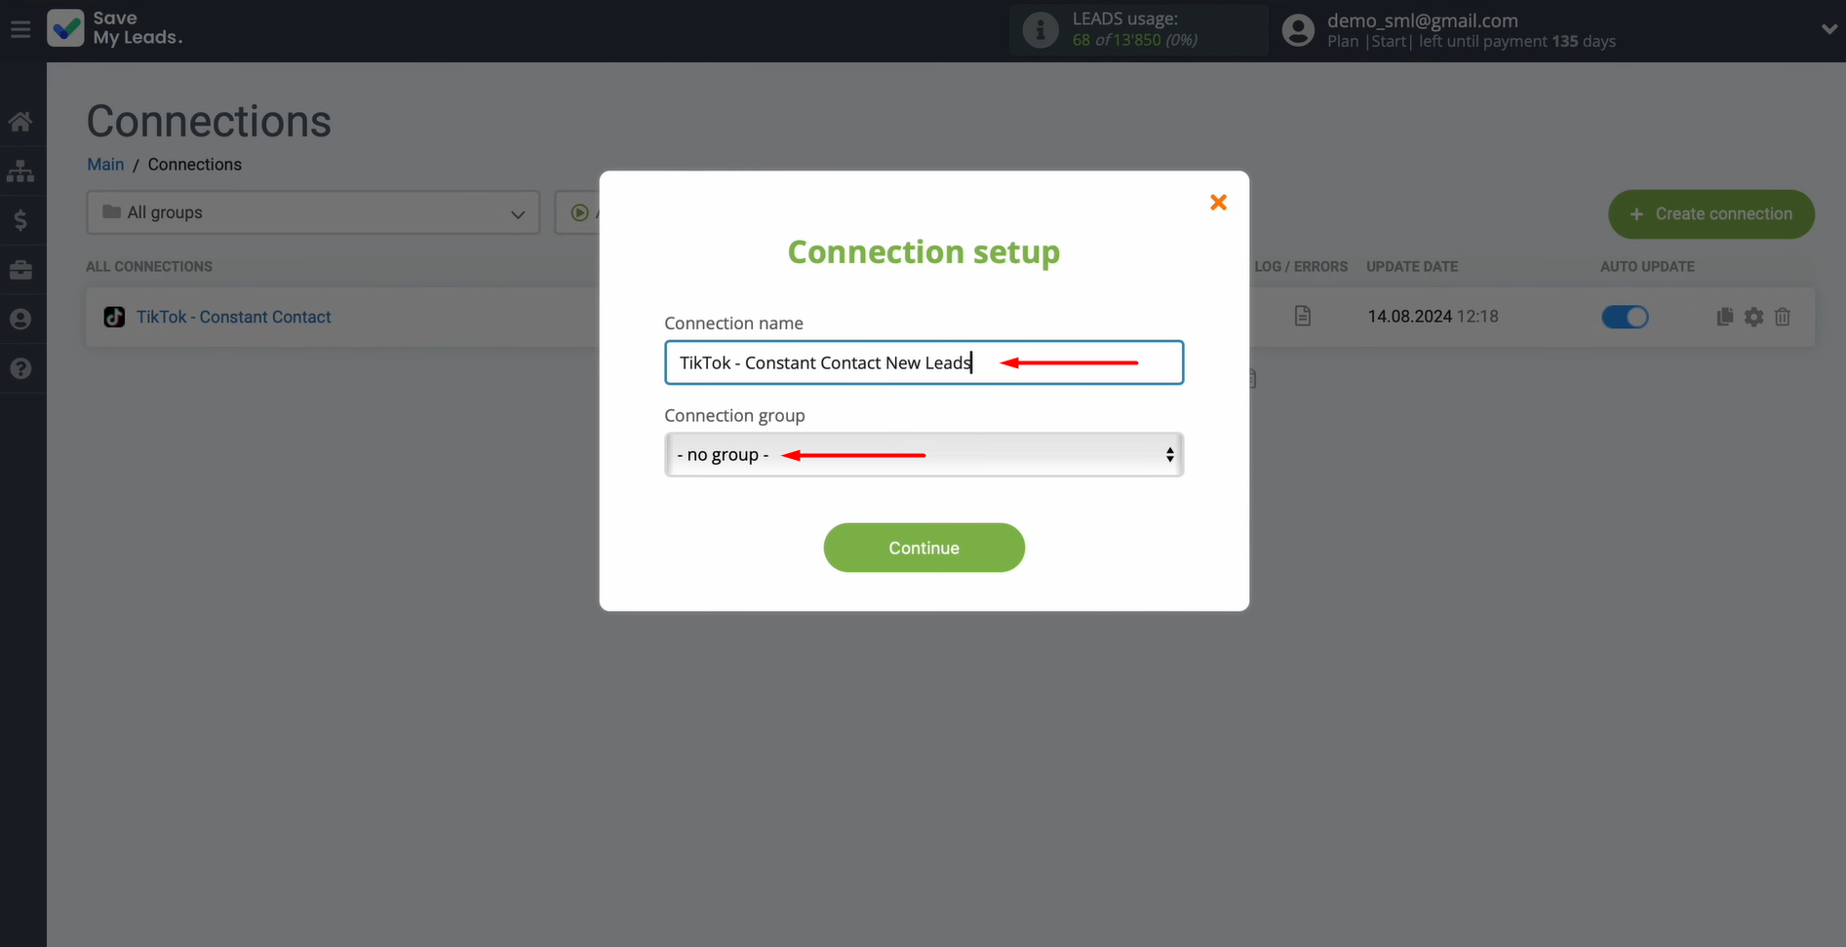Select the Connections icon in sidebar
Image resolution: width=1846 pixels, height=947 pixels.
(x=20, y=170)
